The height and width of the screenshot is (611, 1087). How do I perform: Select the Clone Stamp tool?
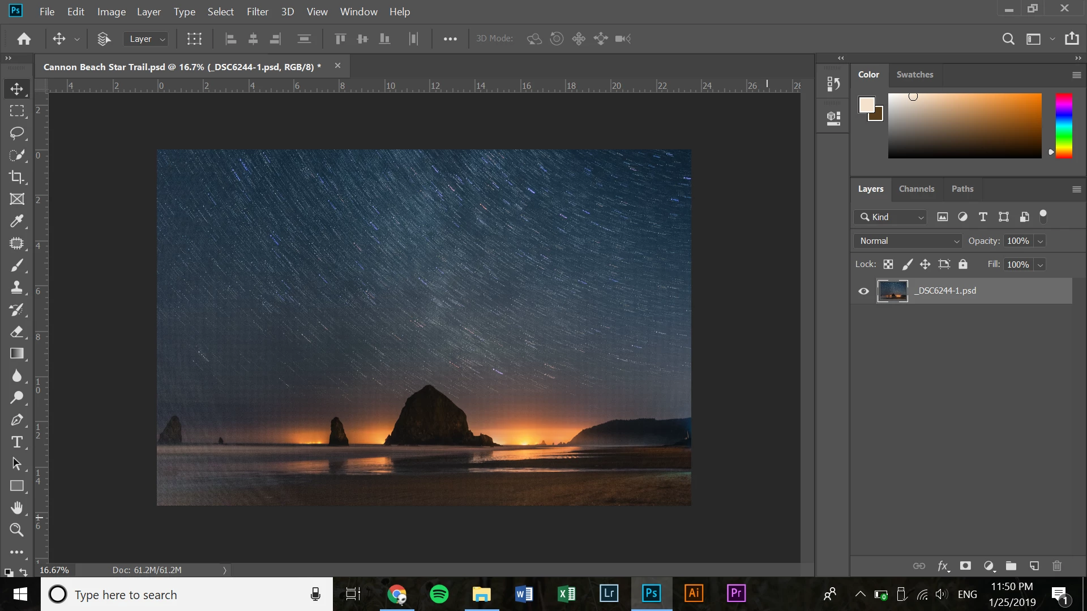(16, 287)
